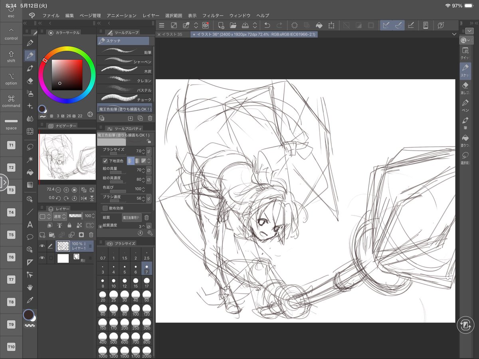Select the Pen tool in the tool palette
This screenshot has width=479, height=359.
point(30,43)
